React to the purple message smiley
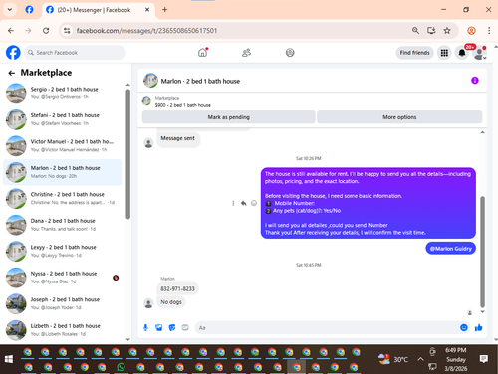Screen dimensions: 498x374 (254, 203)
